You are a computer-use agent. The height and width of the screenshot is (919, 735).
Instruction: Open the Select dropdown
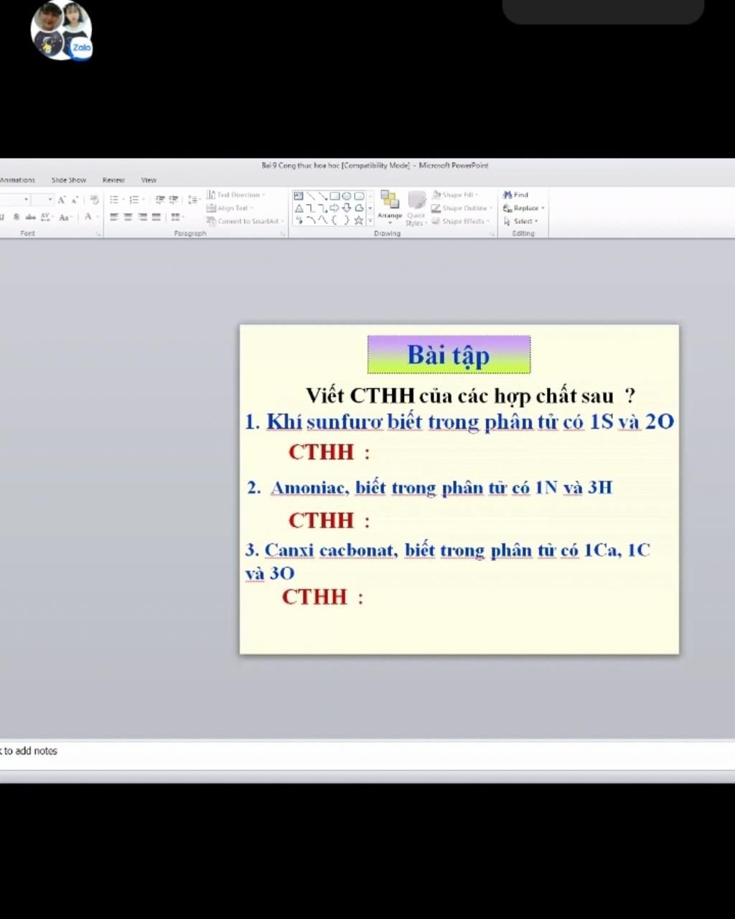520,221
